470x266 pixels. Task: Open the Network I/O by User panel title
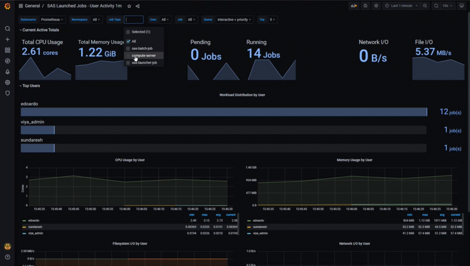tap(354, 243)
